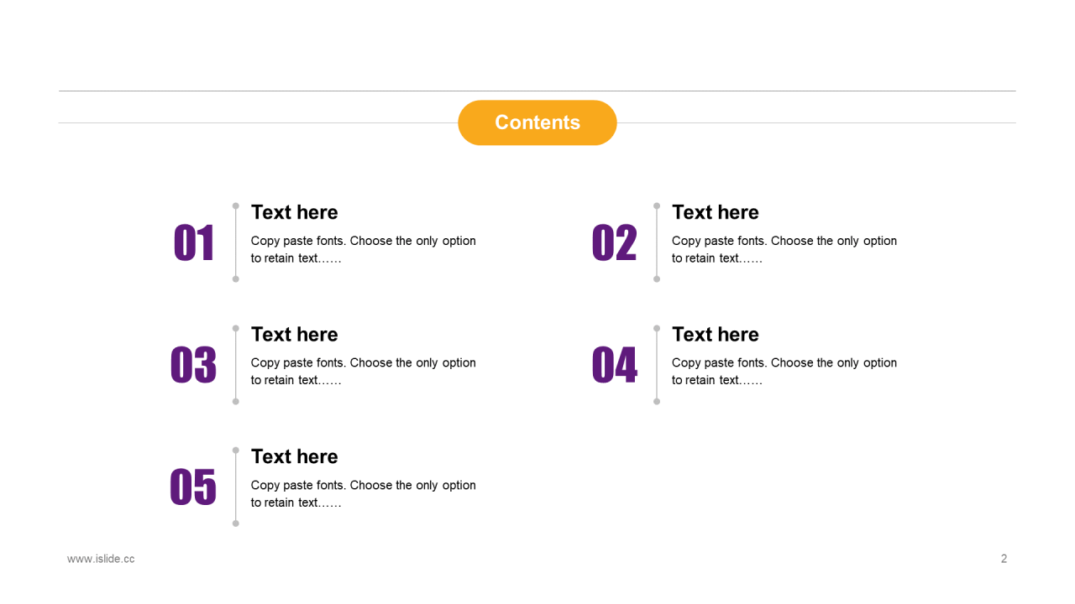The image size is (1075, 604).
Task: Open the www.islide.cc footer link
Action: [x=101, y=559]
